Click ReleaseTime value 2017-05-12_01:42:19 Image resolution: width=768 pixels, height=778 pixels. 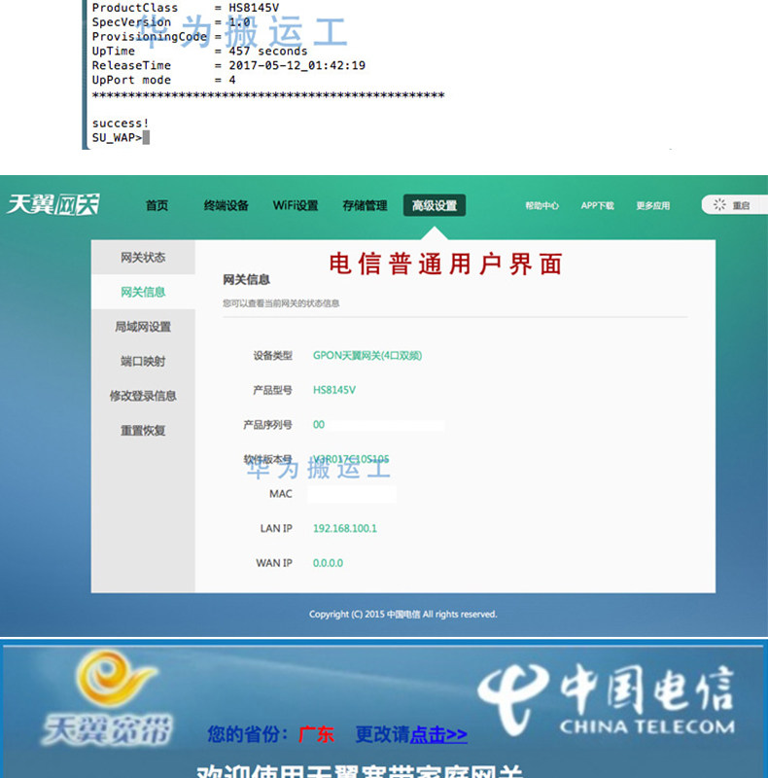click(x=297, y=65)
